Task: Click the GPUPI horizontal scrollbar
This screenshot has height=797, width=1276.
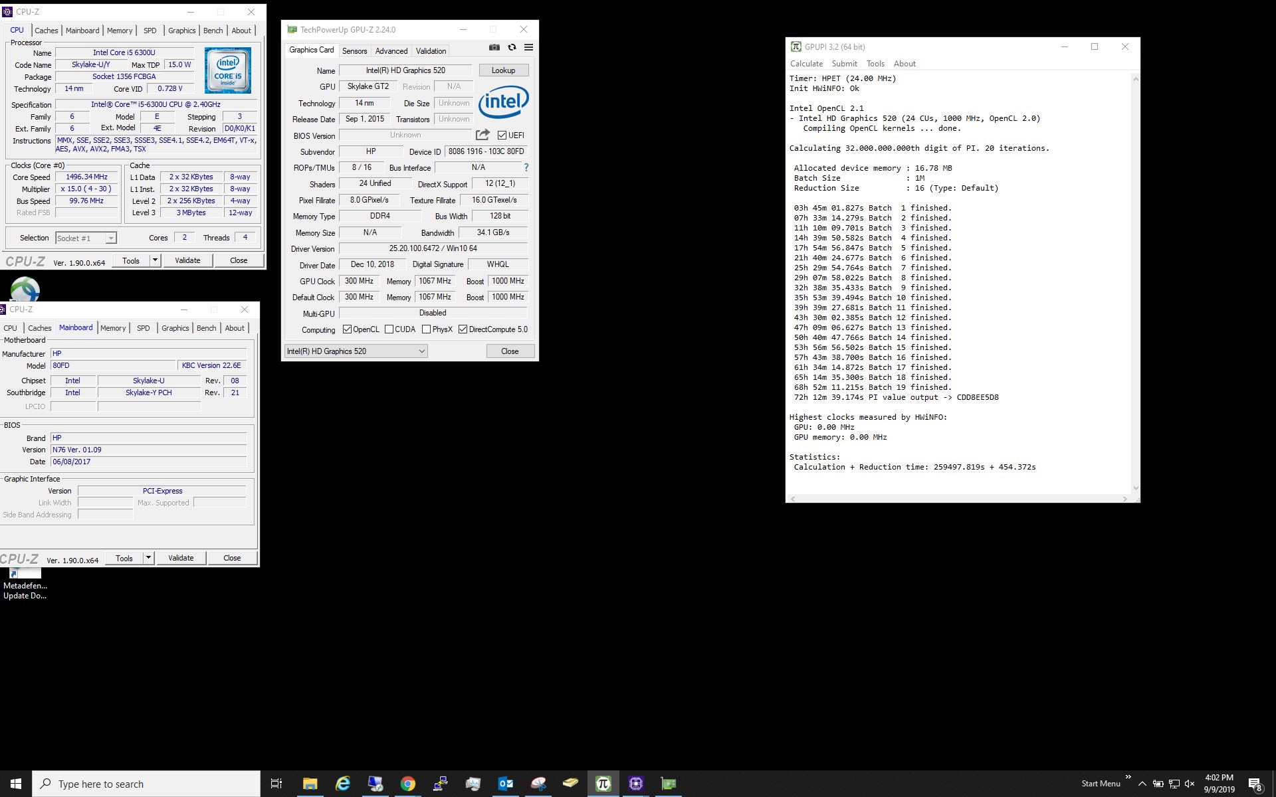Action: pos(958,498)
